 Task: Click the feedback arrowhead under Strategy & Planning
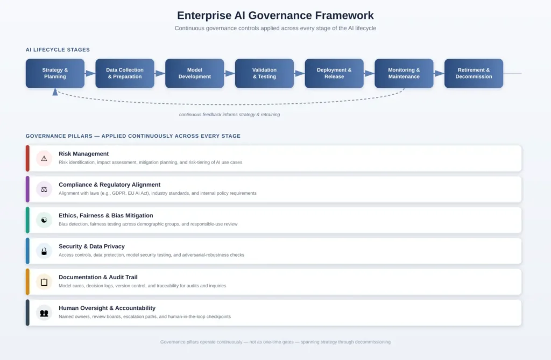click(x=55, y=92)
